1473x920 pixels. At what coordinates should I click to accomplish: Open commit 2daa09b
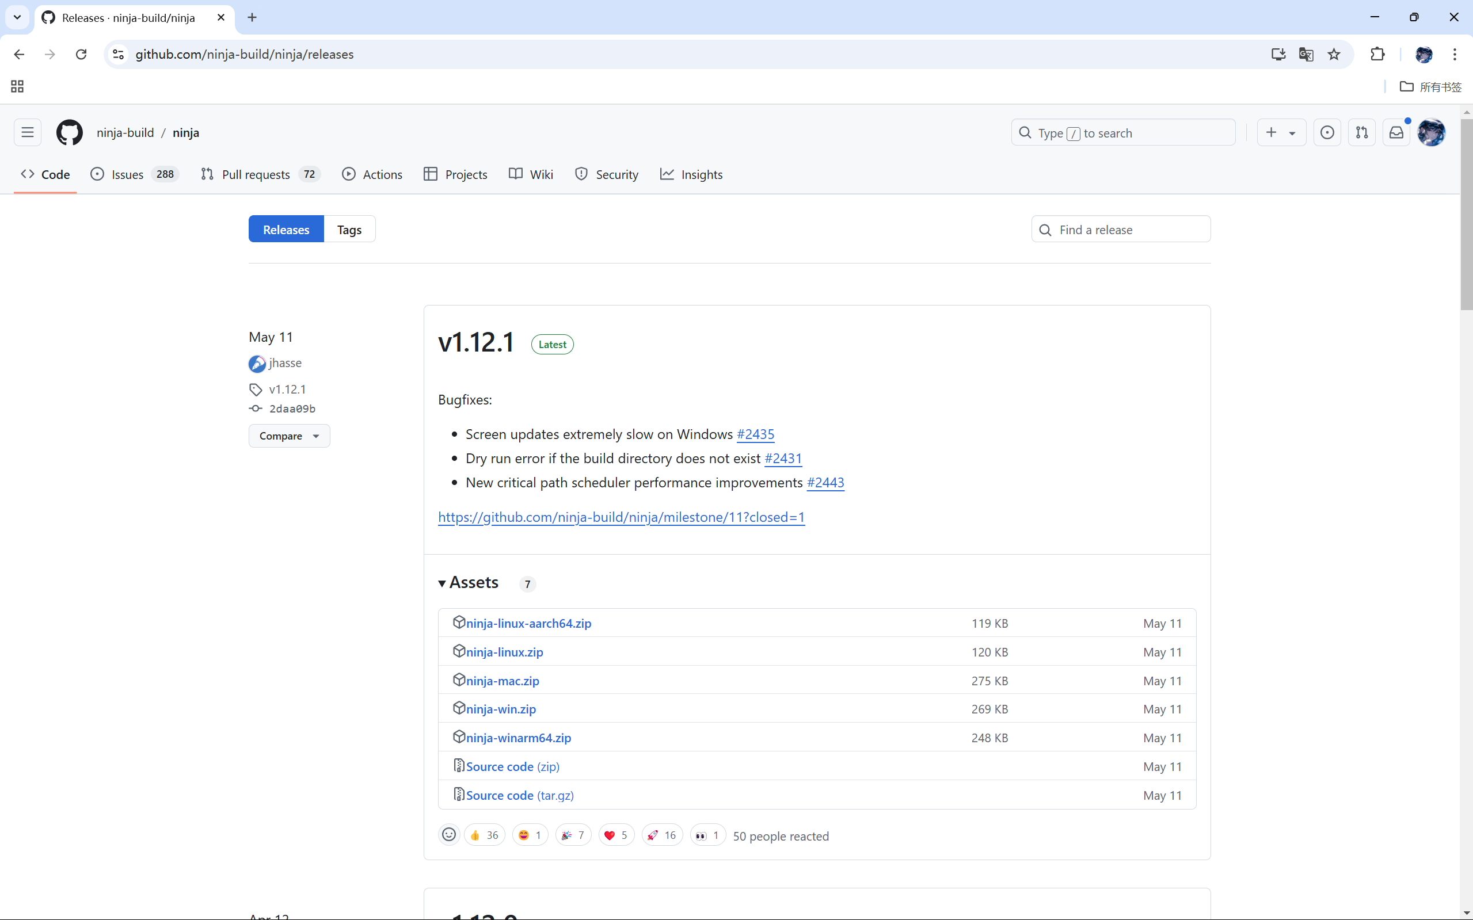(292, 409)
